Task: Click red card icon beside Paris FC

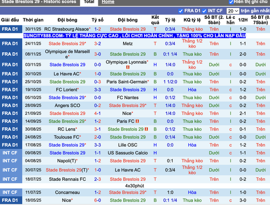Action: 137,121
